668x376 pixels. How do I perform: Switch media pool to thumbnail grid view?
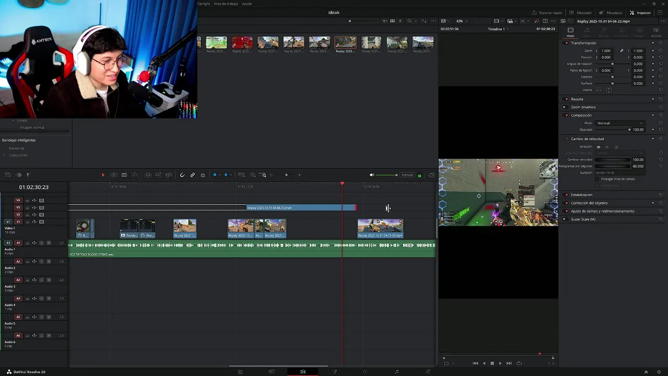[x=392, y=21]
